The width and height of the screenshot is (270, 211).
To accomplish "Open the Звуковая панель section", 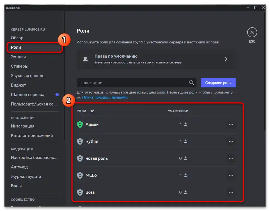I will [x=28, y=76].
